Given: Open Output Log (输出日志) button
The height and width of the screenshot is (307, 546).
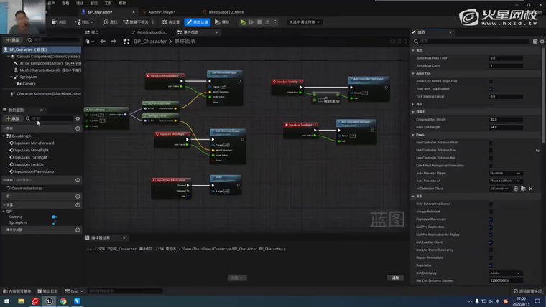Looking at the screenshot, I should (47, 291).
